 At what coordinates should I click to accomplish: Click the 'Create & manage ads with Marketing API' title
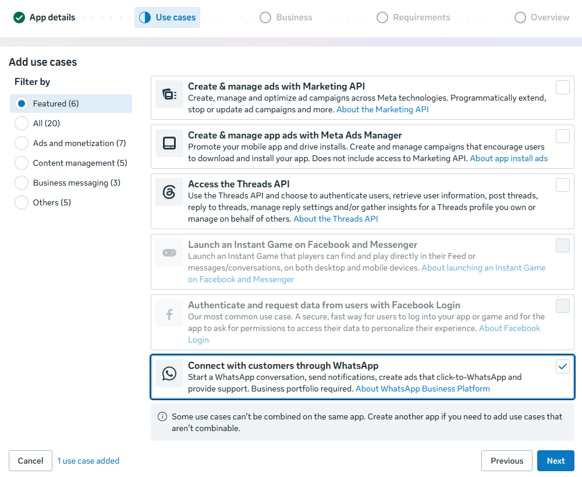pyautogui.click(x=276, y=87)
